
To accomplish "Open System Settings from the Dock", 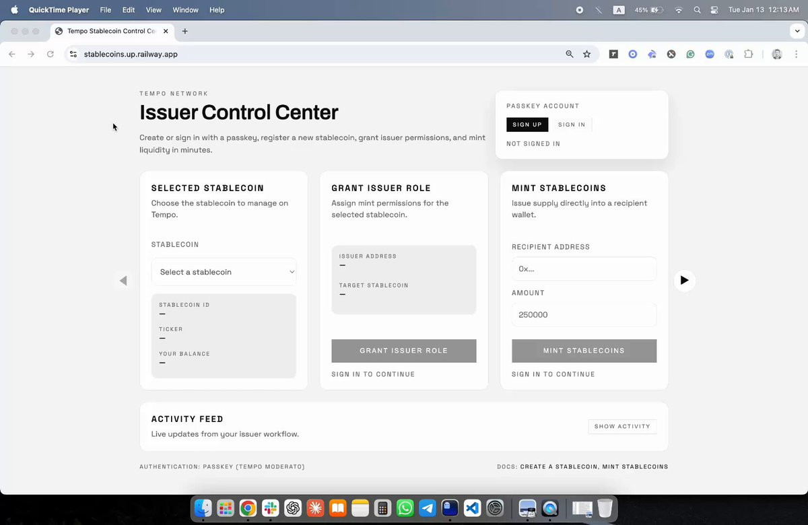I will 495,508.
